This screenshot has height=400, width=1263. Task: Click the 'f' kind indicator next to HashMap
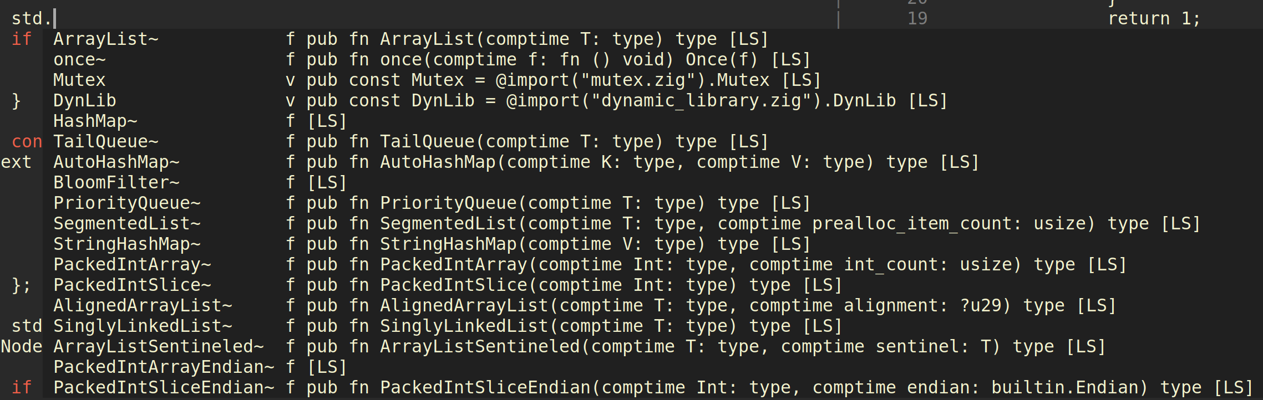click(x=290, y=121)
